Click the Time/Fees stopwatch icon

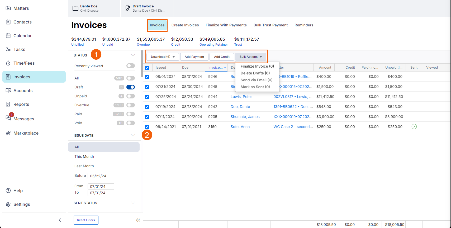[x=8, y=63]
